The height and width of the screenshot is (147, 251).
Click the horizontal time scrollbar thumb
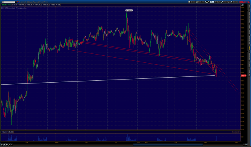pos(168,145)
